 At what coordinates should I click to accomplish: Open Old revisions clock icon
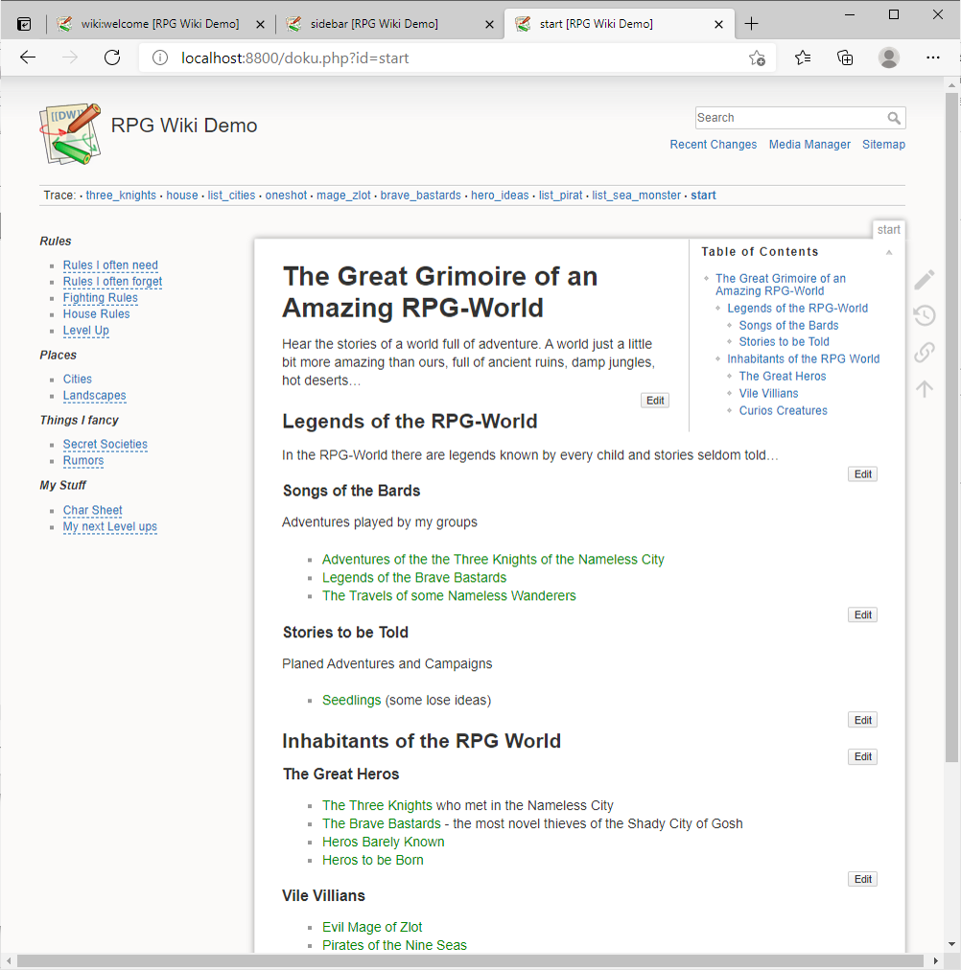coord(925,315)
